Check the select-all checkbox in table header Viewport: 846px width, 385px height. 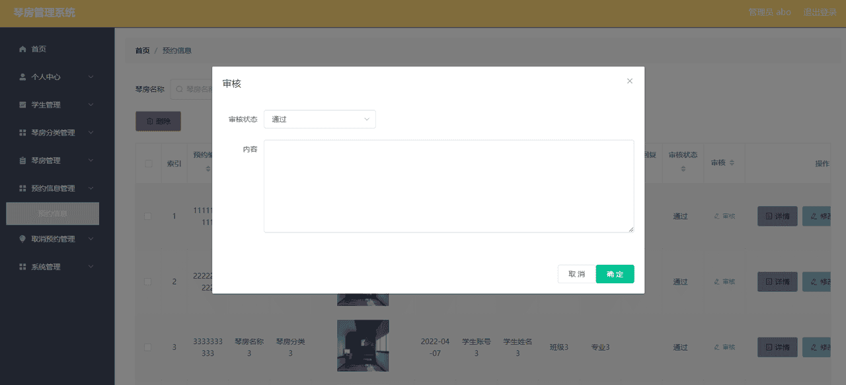coord(148,163)
